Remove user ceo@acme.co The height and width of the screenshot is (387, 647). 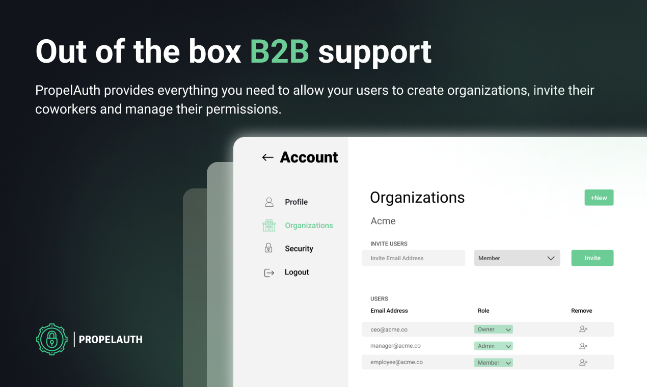(583, 329)
